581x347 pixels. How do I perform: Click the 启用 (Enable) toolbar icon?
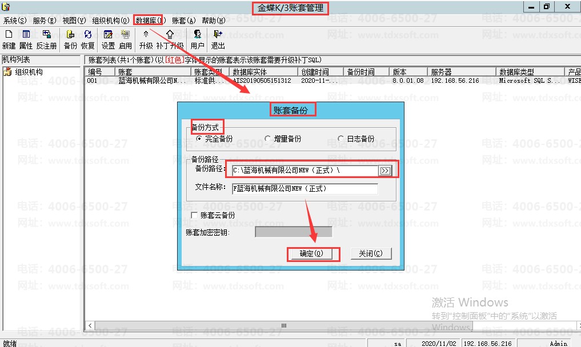tap(125, 34)
